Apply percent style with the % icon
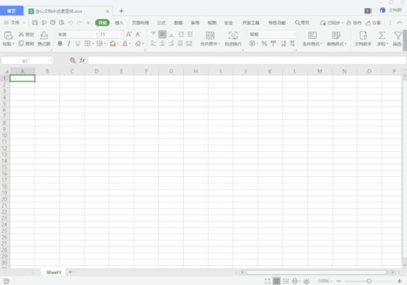 pyautogui.click(x=265, y=43)
